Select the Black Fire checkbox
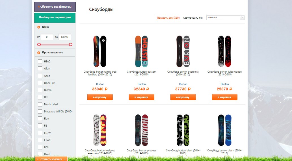This screenshot has width=292, height=161. (40, 83)
